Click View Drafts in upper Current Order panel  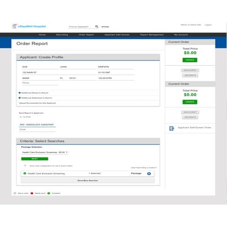coord(190,75)
